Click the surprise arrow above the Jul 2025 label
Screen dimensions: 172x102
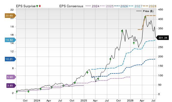pos(110,59)
